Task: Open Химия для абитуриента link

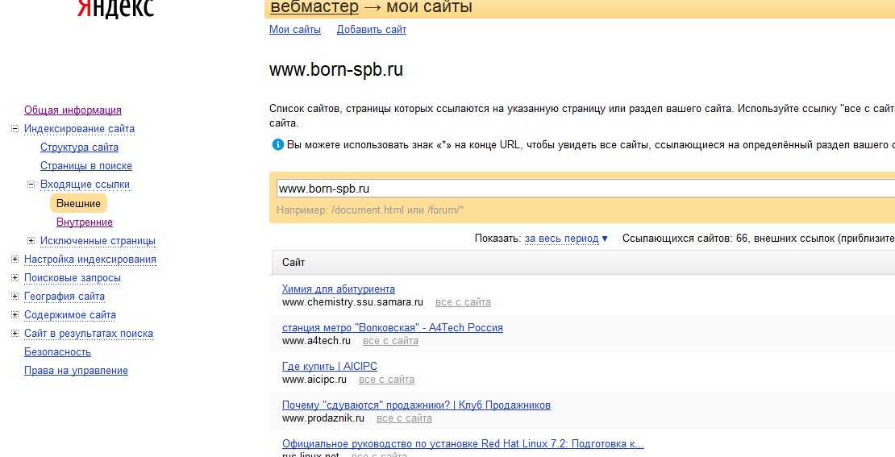Action: pyautogui.click(x=339, y=289)
